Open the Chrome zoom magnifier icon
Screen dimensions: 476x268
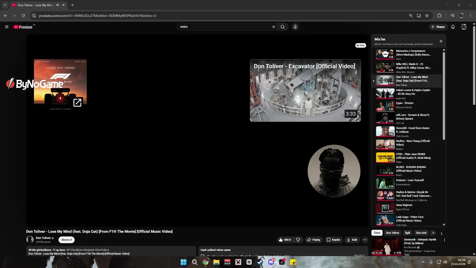tap(411, 16)
